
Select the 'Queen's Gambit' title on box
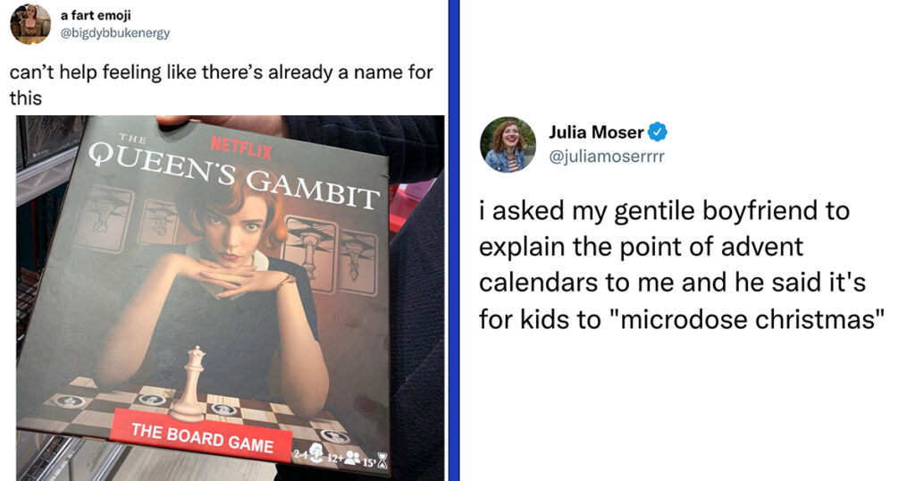pyautogui.click(x=234, y=174)
